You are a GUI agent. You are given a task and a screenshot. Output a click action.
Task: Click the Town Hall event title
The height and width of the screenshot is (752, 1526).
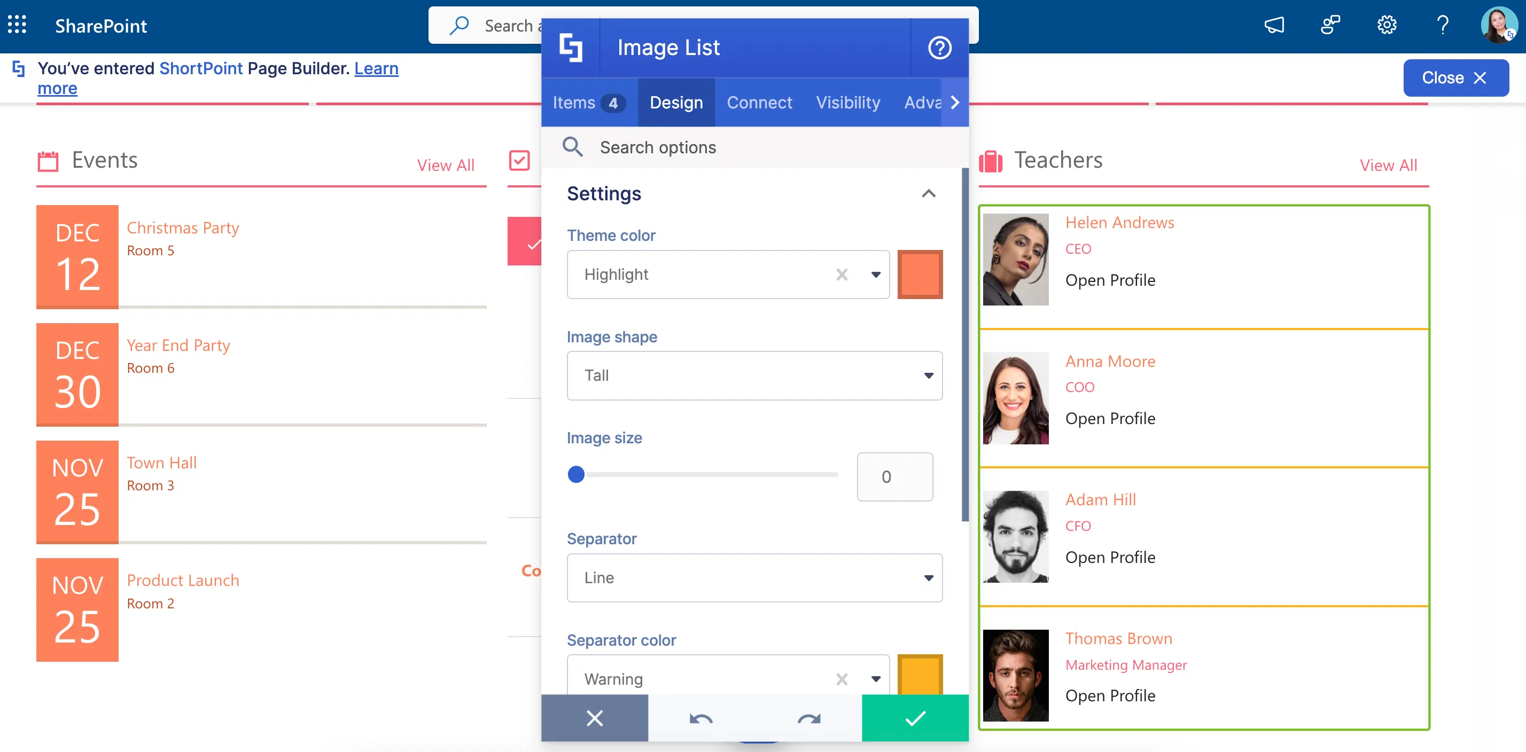(x=162, y=463)
